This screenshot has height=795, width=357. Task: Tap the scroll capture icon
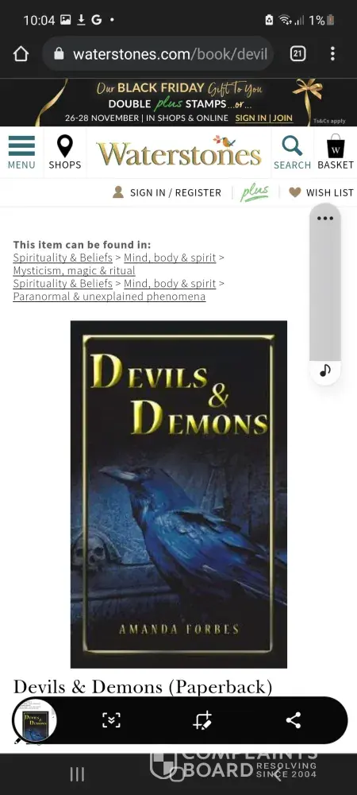click(x=111, y=720)
